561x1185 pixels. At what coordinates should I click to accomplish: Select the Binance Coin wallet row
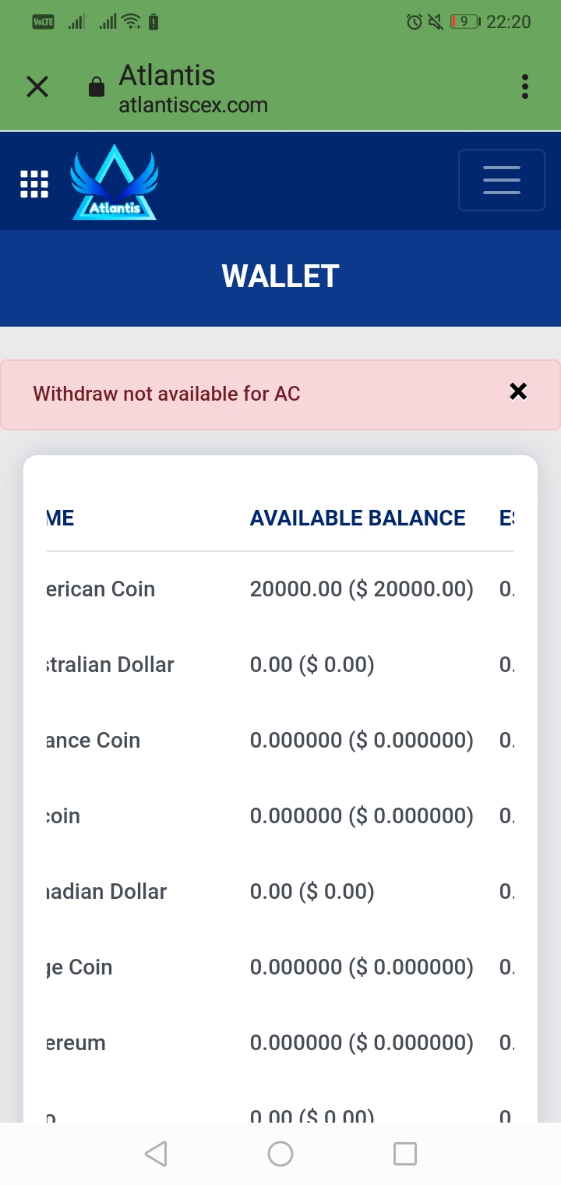(280, 741)
